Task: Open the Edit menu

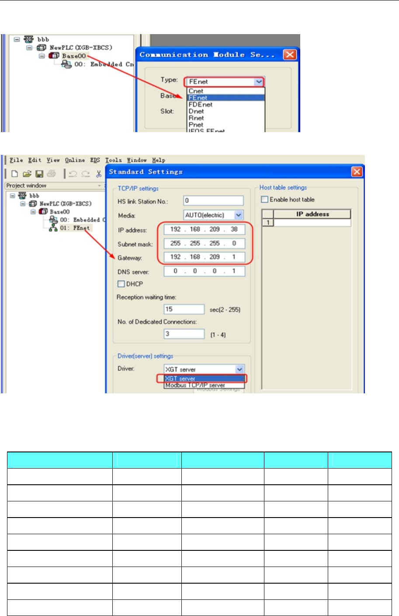Action: [x=35, y=160]
